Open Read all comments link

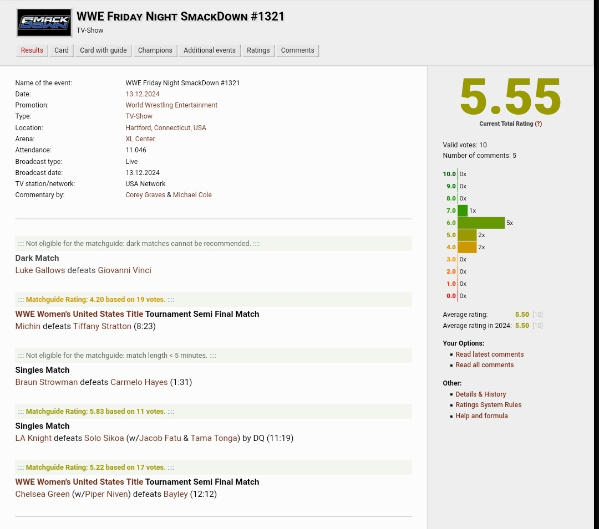click(x=484, y=365)
